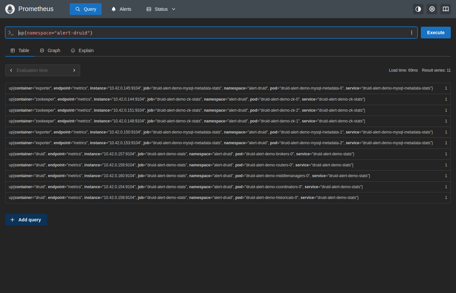This screenshot has width=456, height=293.
Task: Click value 1 in the brokers-0 row
Action: [446, 154]
